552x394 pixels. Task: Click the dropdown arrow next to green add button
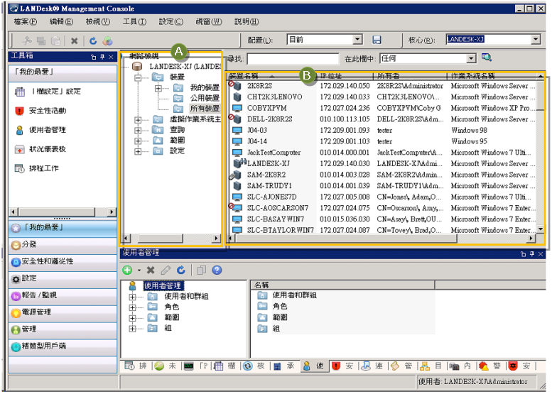pyautogui.click(x=139, y=270)
